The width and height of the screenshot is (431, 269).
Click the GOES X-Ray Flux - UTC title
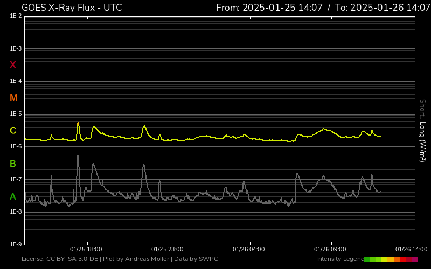[x=72, y=8]
